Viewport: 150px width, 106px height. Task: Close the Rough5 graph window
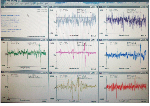pos(96,40)
